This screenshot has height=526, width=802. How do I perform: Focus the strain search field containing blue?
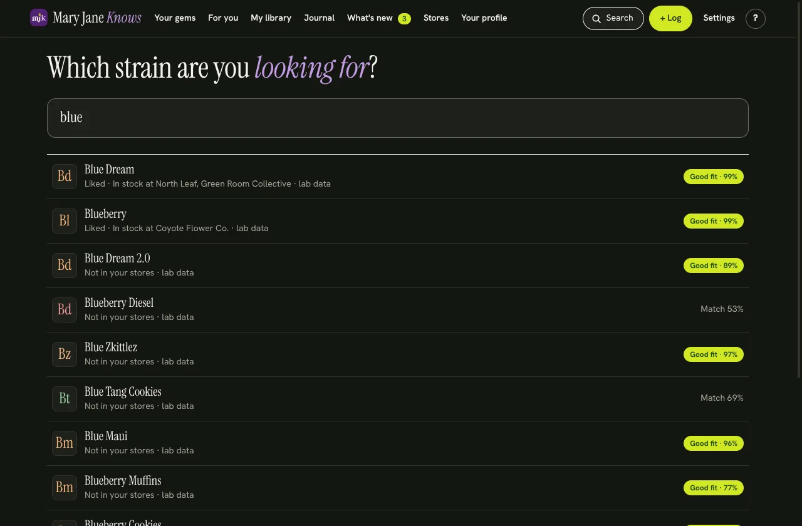point(398,118)
